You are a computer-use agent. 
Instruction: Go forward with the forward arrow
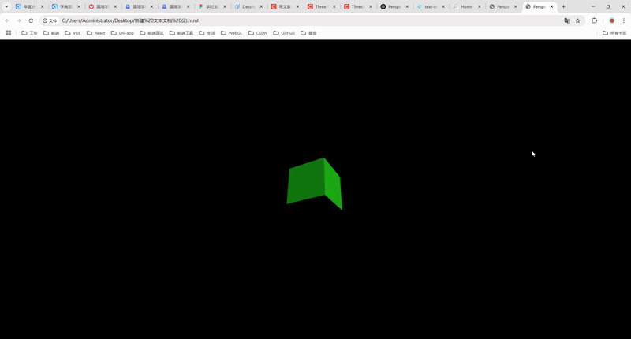(19, 20)
